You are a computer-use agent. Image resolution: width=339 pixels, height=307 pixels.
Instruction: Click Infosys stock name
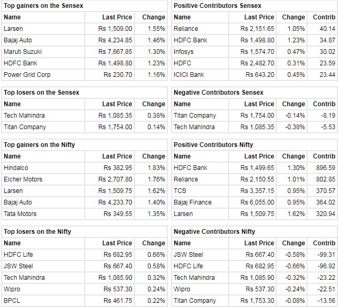point(184,52)
